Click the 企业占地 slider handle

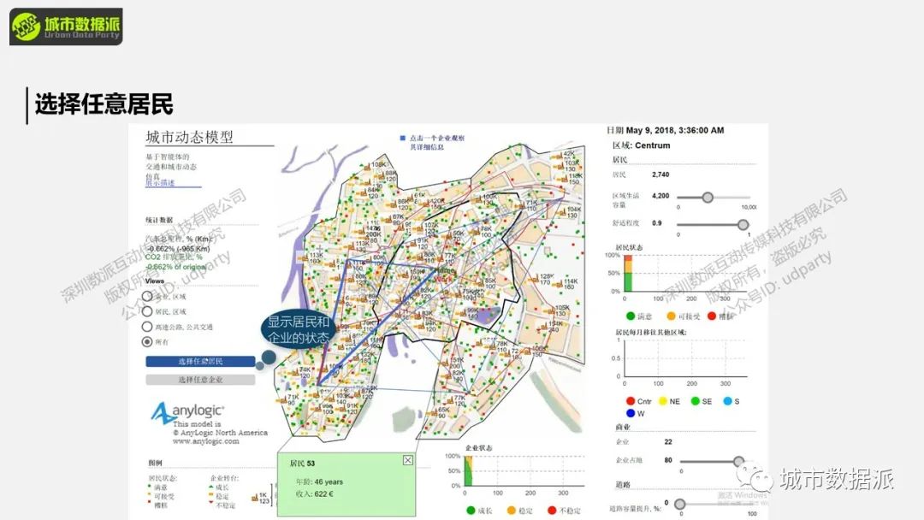tap(738, 461)
